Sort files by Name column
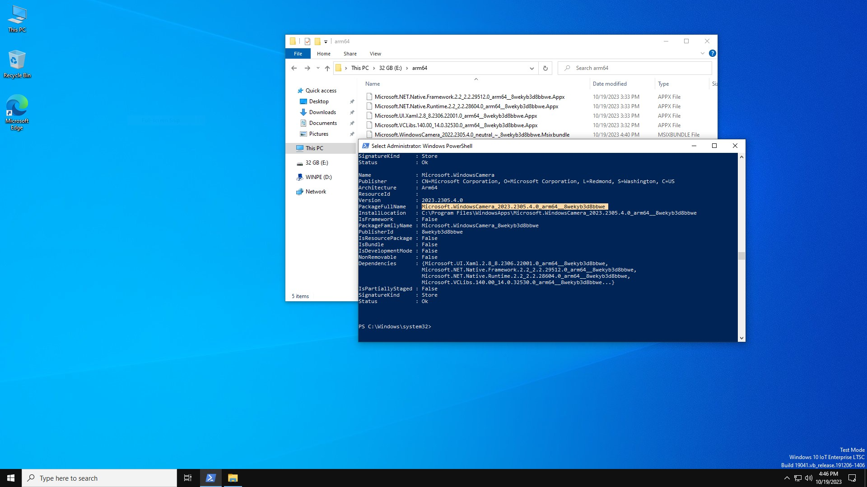 pos(475,84)
